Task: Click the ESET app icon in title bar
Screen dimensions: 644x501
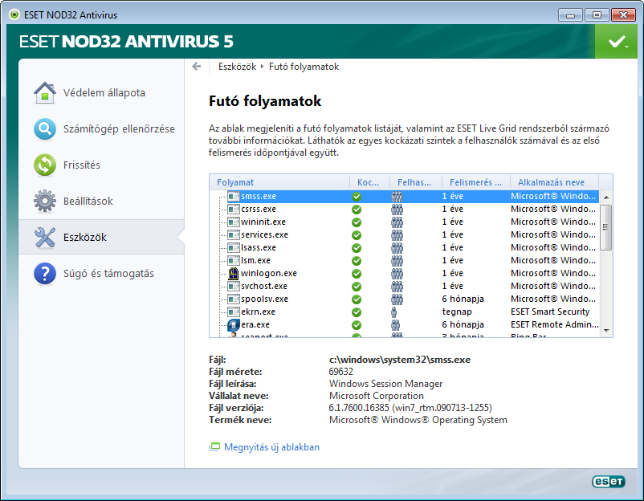Action: (14, 14)
